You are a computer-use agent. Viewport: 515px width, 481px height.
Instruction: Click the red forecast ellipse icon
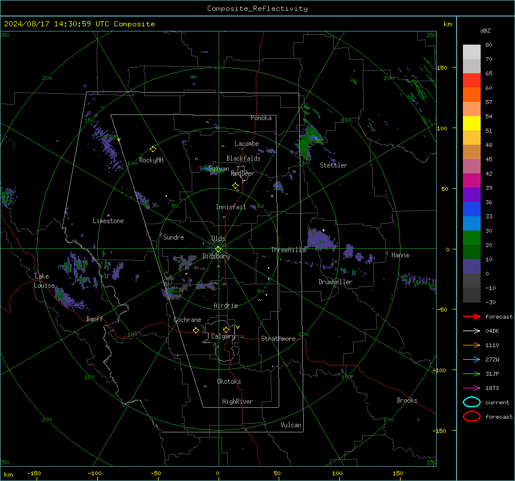coord(472,416)
